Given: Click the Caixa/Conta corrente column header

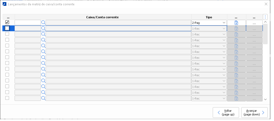Looking at the screenshot, I should tap(102, 17).
